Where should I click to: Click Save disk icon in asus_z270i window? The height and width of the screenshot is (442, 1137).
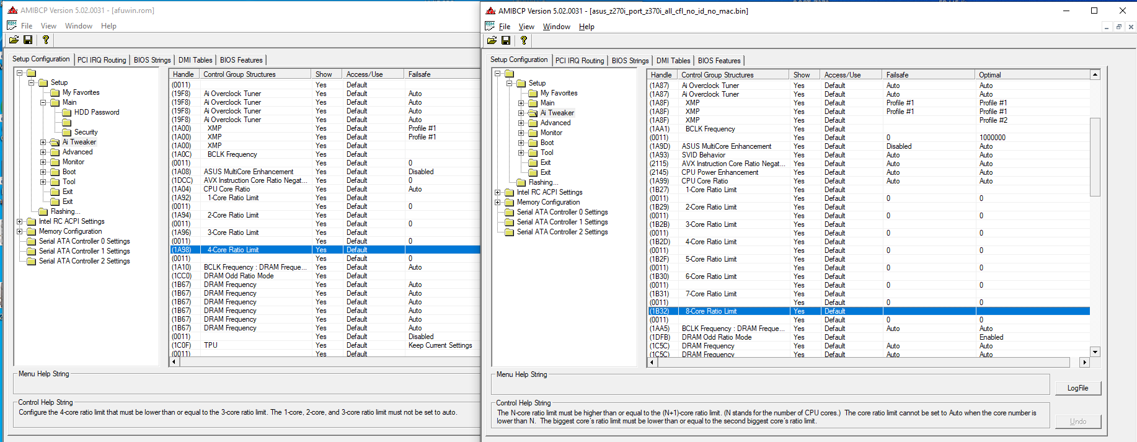(x=506, y=40)
